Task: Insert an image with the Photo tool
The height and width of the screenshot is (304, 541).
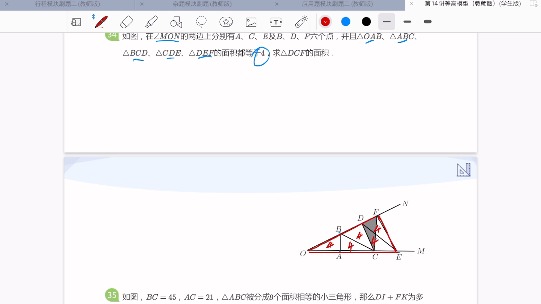Action: click(x=251, y=22)
